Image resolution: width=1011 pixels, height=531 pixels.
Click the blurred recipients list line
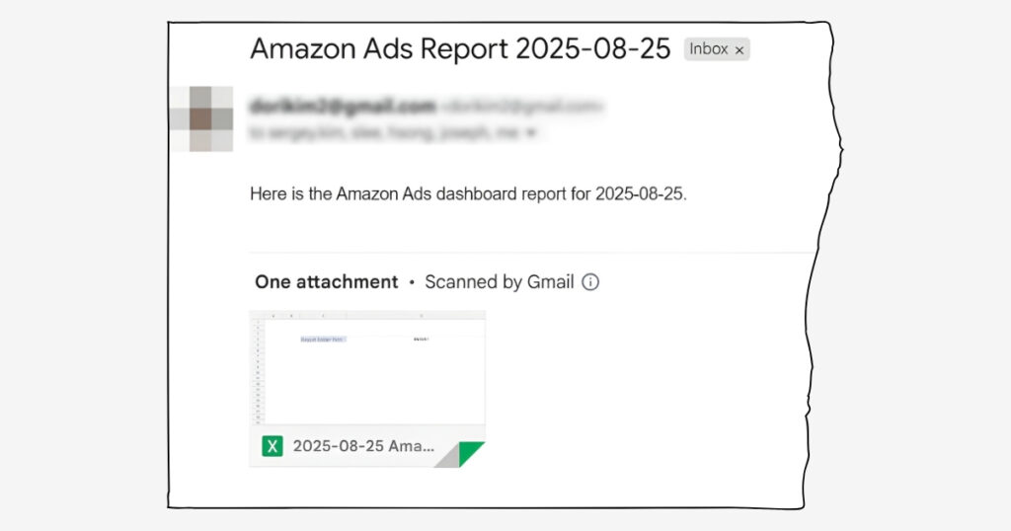point(385,132)
